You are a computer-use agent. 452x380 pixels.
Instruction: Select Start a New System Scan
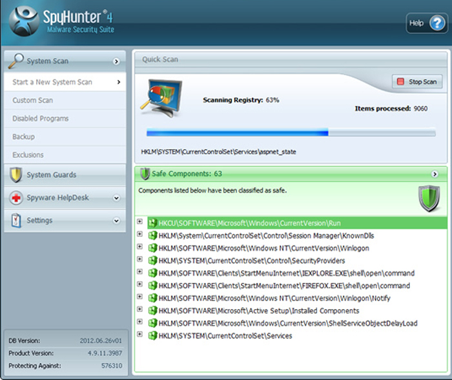pyautogui.click(x=65, y=82)
